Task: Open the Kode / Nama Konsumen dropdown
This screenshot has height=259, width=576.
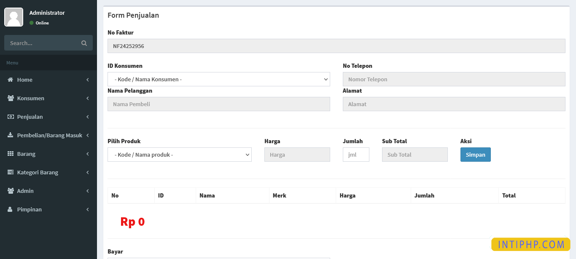Action: pos(218,79)
